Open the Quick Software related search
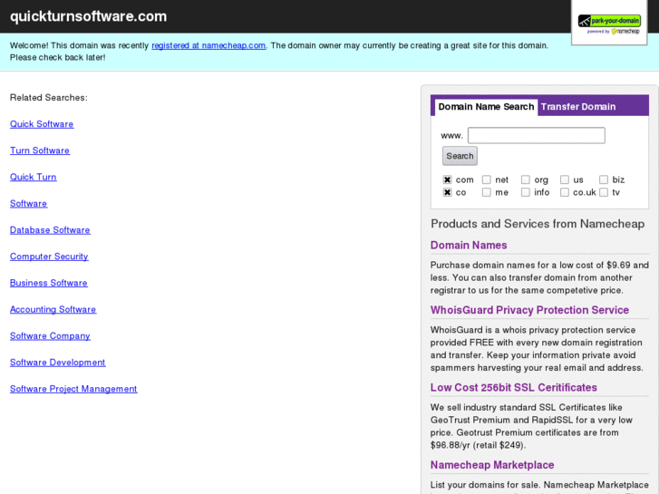The image size is (659, 494). pyautogui.click(x=42, y=124)
